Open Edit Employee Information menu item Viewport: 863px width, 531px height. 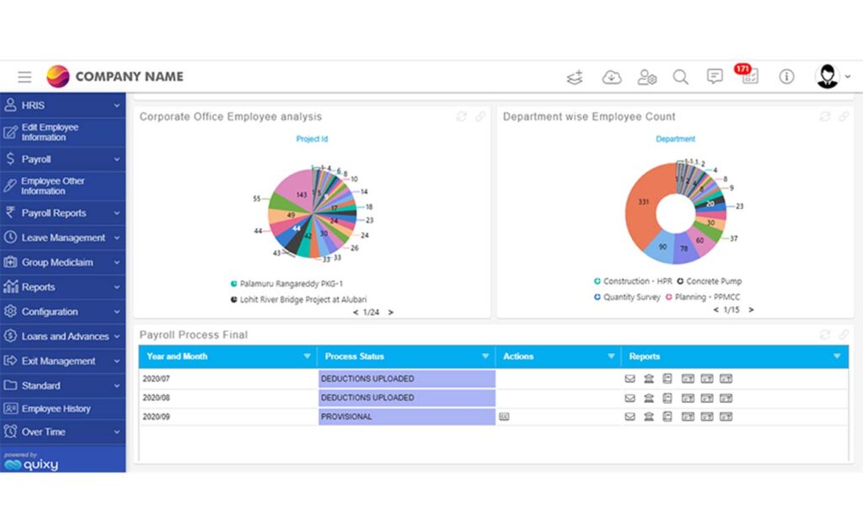point(51,132)
